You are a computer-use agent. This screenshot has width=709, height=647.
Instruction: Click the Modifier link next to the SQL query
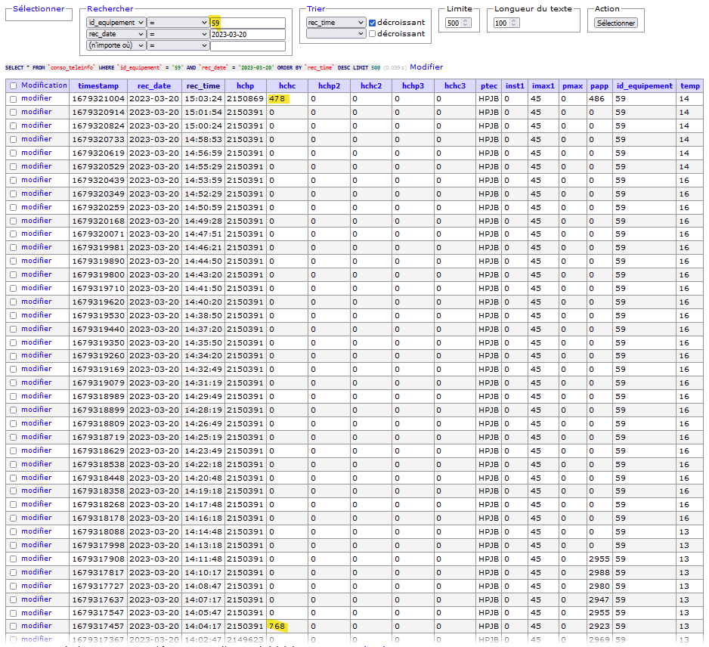426,67
